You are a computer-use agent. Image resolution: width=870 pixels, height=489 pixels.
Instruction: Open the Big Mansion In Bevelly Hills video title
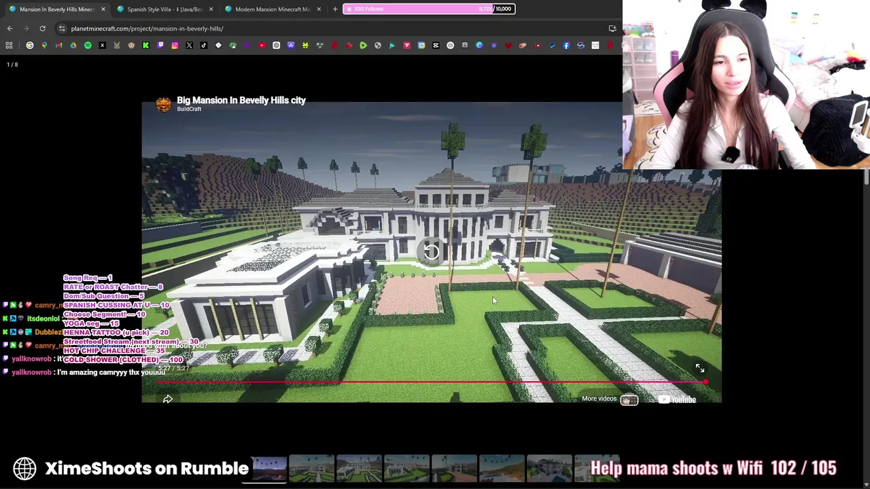(241, 100)
